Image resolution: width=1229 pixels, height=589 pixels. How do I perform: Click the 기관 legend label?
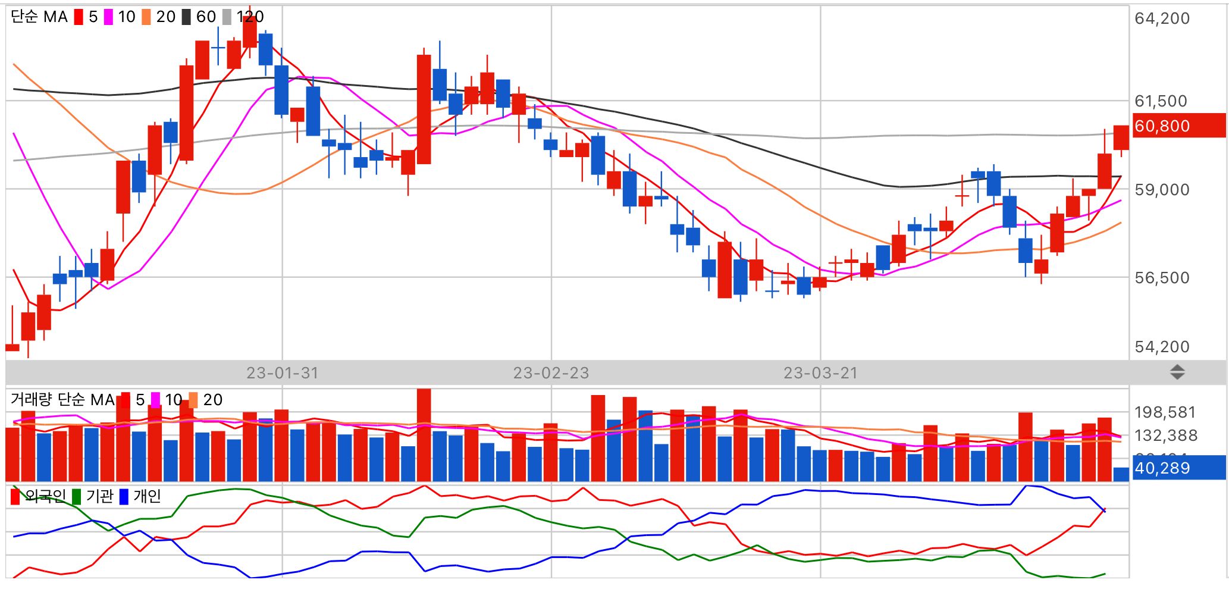pos(99,496)
